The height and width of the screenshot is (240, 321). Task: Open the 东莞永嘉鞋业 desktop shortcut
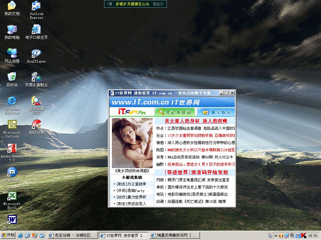[36, 80]
